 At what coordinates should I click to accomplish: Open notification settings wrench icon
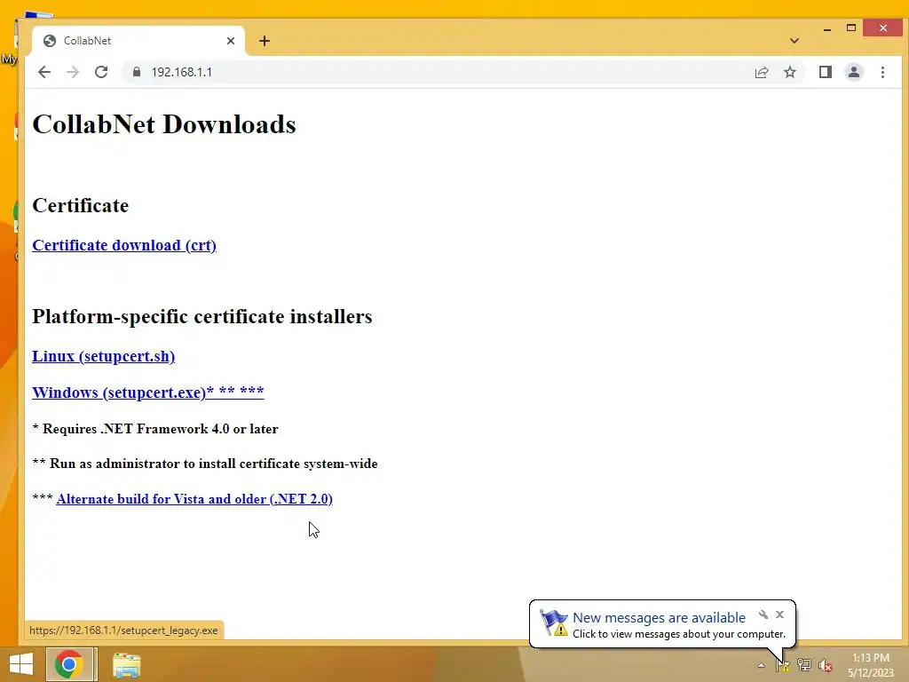(763, 615)
